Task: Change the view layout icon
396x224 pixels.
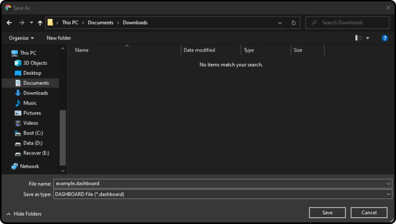Action: tap(359, 38)
